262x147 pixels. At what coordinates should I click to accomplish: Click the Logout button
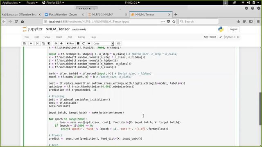point(233,29)
